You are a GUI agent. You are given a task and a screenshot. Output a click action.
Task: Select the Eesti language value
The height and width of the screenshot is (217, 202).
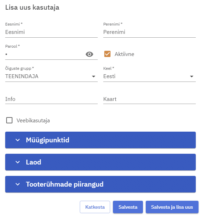click(109, 76)
